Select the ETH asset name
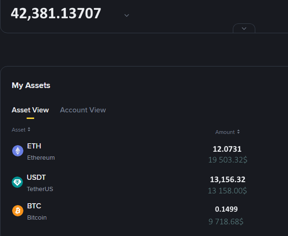 tap(34, 146)
